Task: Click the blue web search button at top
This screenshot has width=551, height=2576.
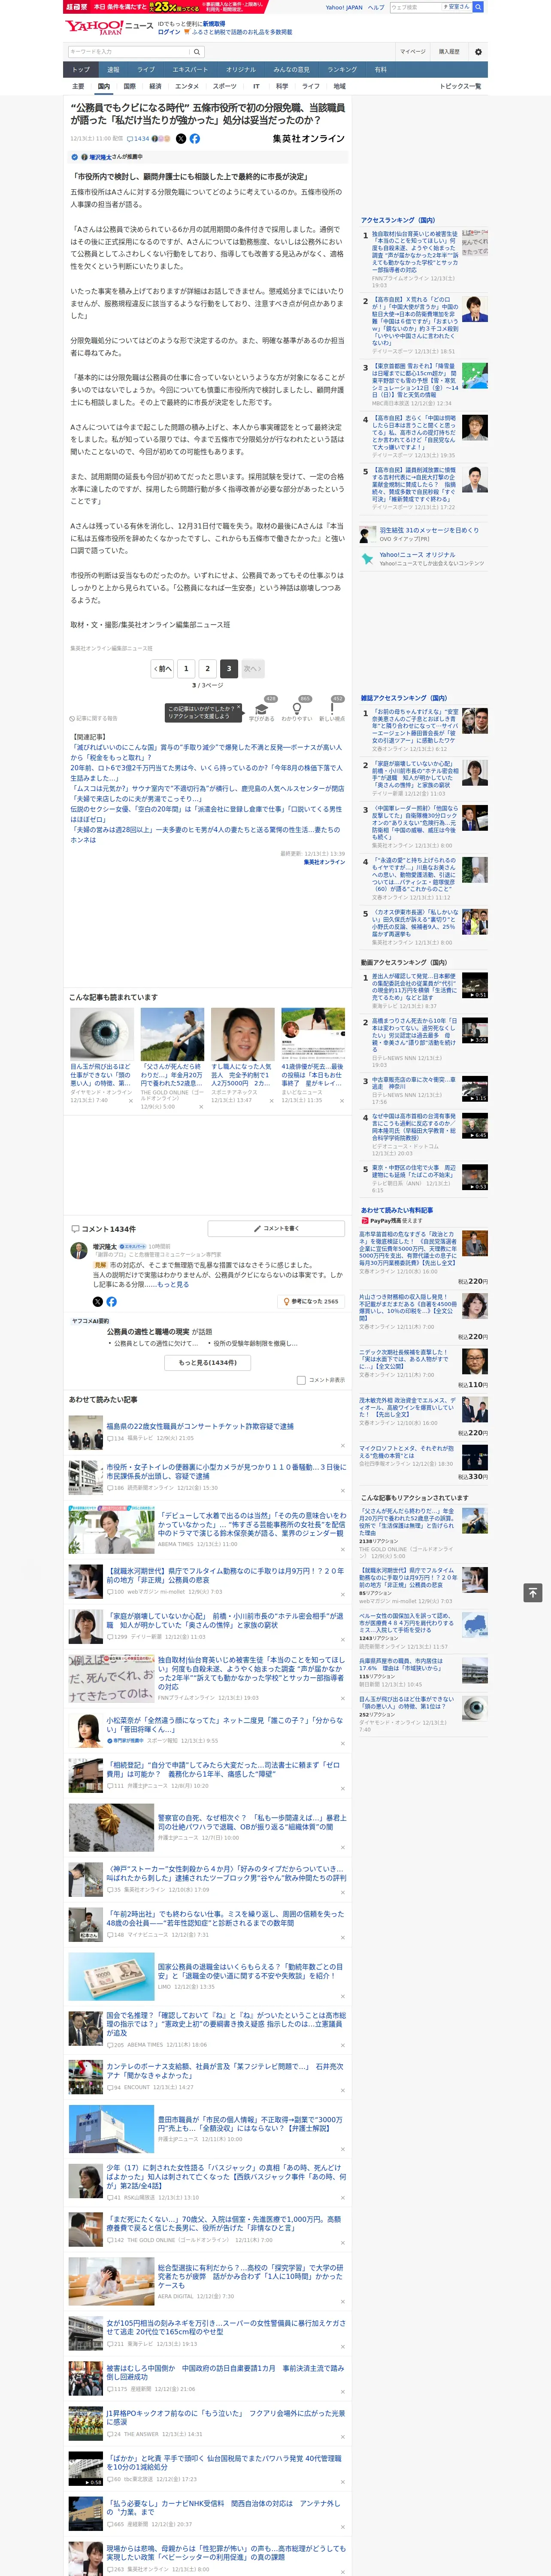Action: pos(478,7)
